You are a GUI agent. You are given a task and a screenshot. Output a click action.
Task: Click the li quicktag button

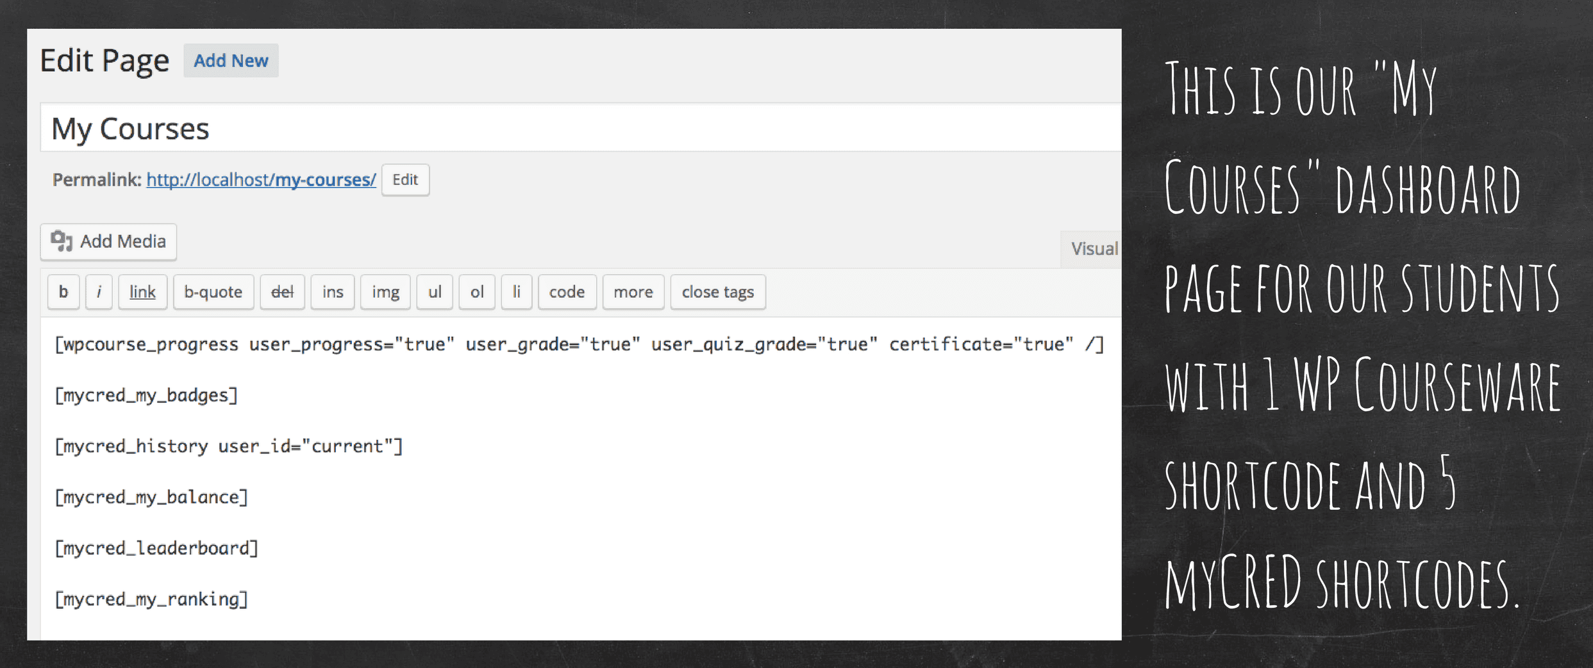tap(517, 292)
